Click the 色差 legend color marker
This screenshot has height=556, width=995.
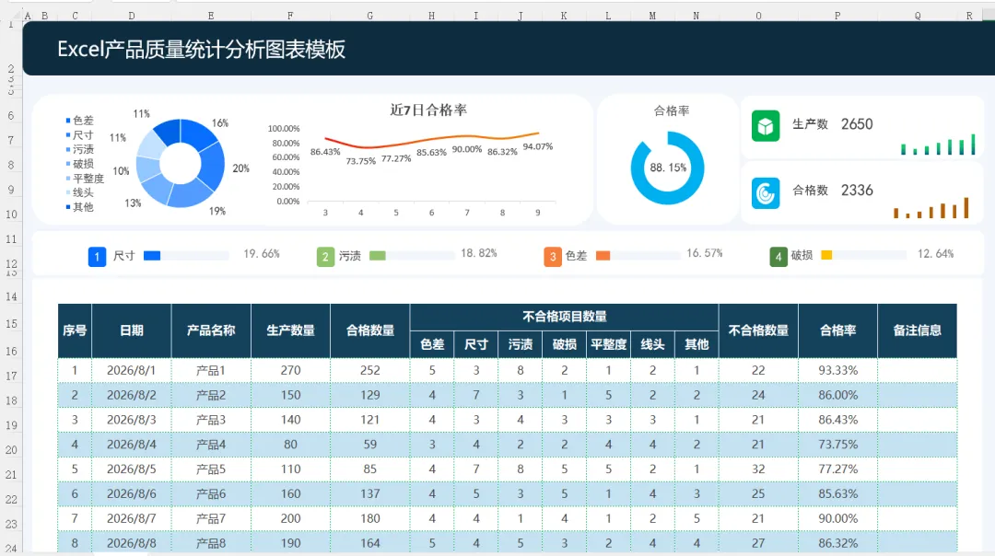[x=68, y=120]
